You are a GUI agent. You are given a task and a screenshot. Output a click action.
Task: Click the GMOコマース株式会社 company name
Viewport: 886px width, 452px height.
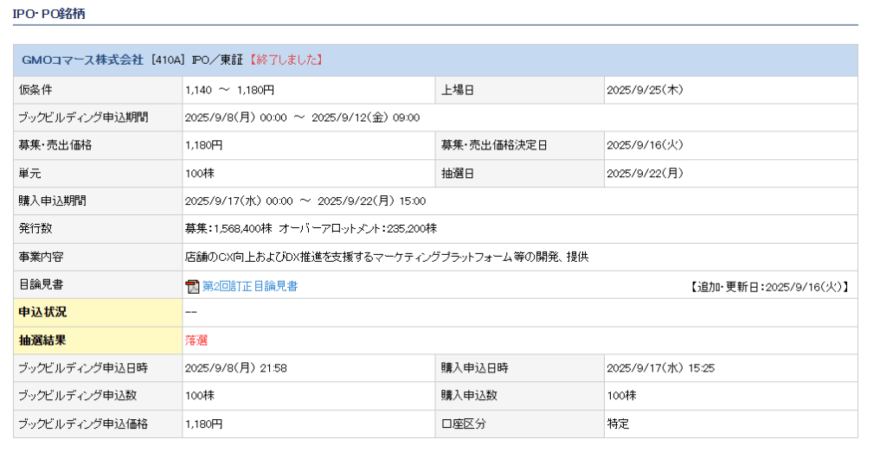point(82,60)
